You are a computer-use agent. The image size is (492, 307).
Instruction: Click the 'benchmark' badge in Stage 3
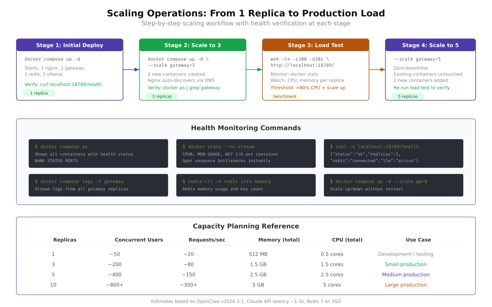coord(285,96)
